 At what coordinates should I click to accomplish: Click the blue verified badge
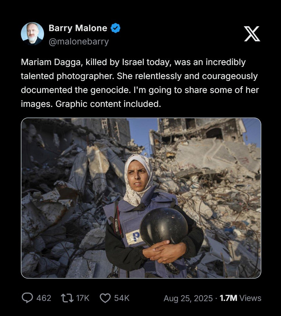tap(115, 28)
